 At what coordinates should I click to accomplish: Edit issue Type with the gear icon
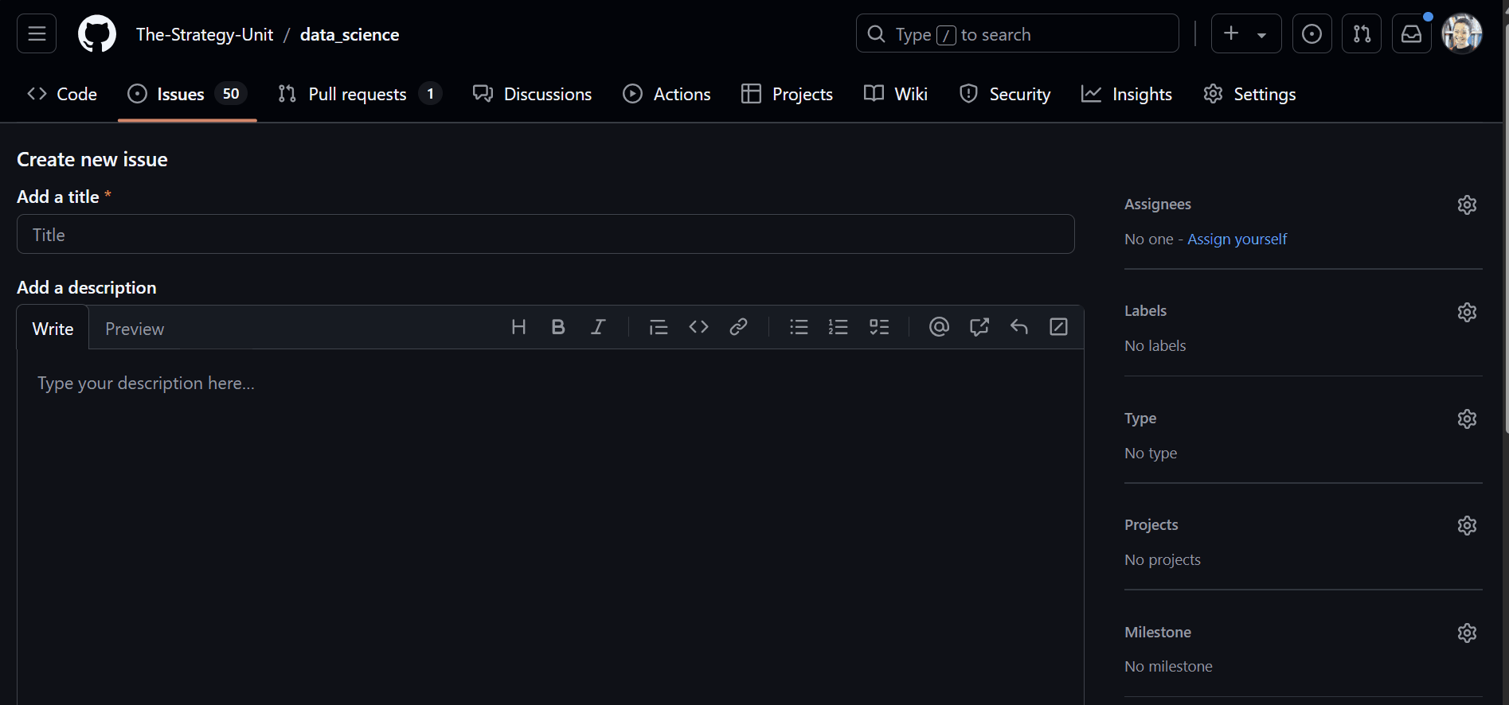click(1467, 419)
